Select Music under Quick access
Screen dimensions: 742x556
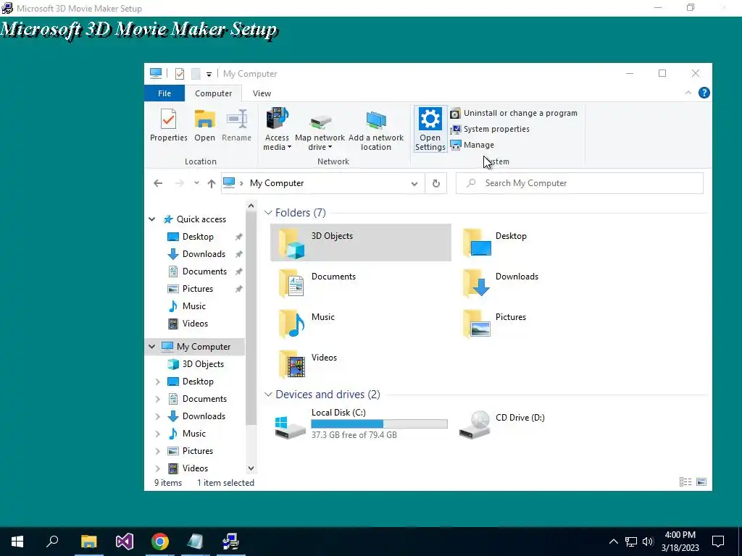pos(194,306)
